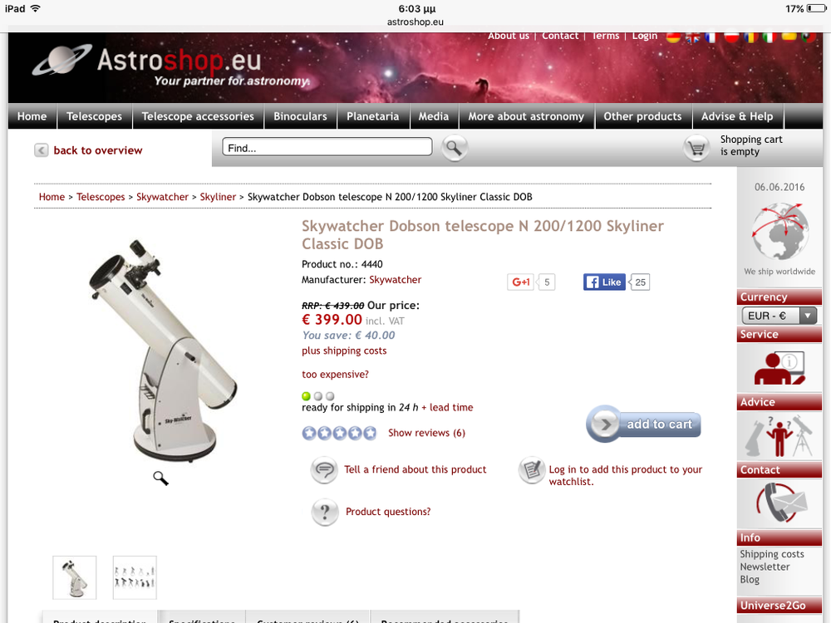
Task: Open the Show reviews (6) link
Action: (x=426, y=433)
